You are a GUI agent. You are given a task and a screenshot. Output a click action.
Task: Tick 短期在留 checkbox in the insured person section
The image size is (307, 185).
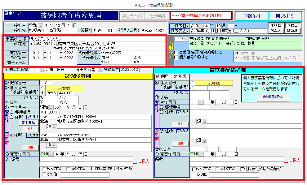coord(44,169)
